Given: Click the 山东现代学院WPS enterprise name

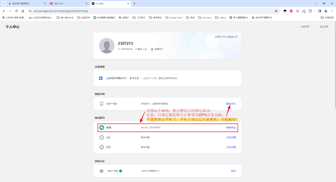Looking at the screenshot, I should pos(116,78).
